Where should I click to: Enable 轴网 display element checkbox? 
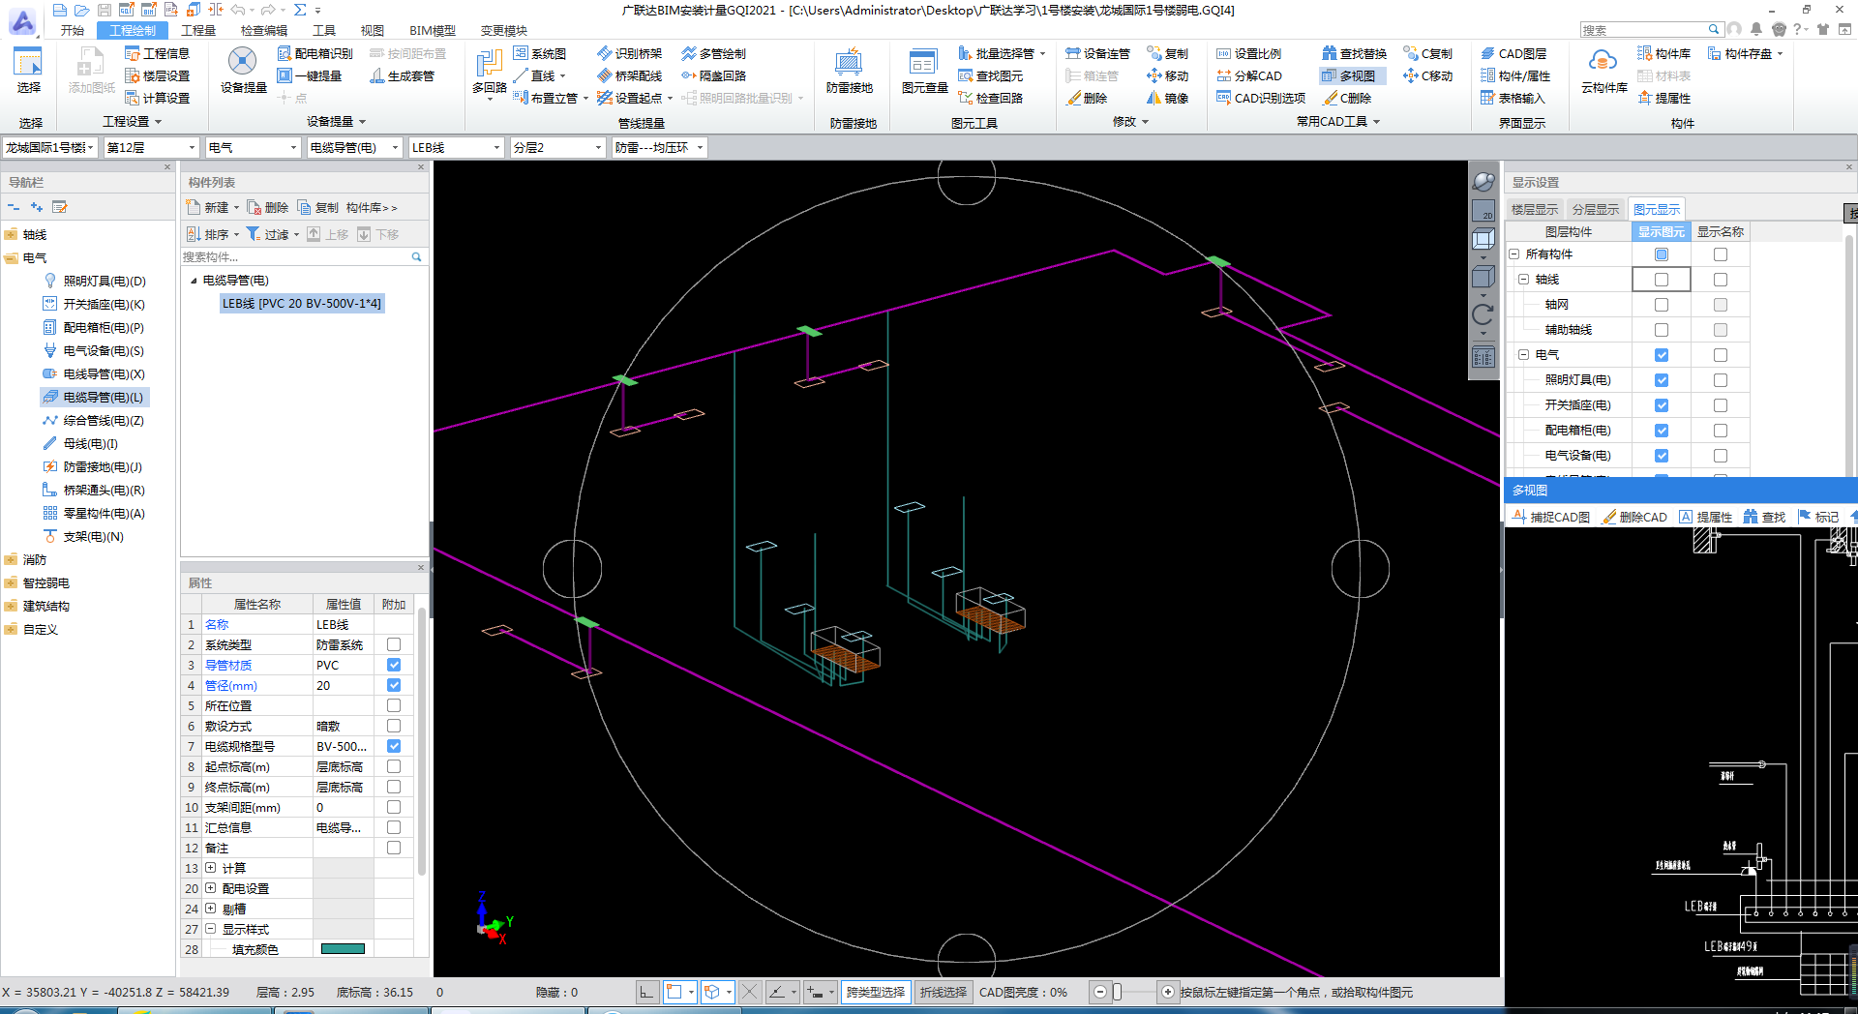pyautogui.click(x=1661, y=305)
